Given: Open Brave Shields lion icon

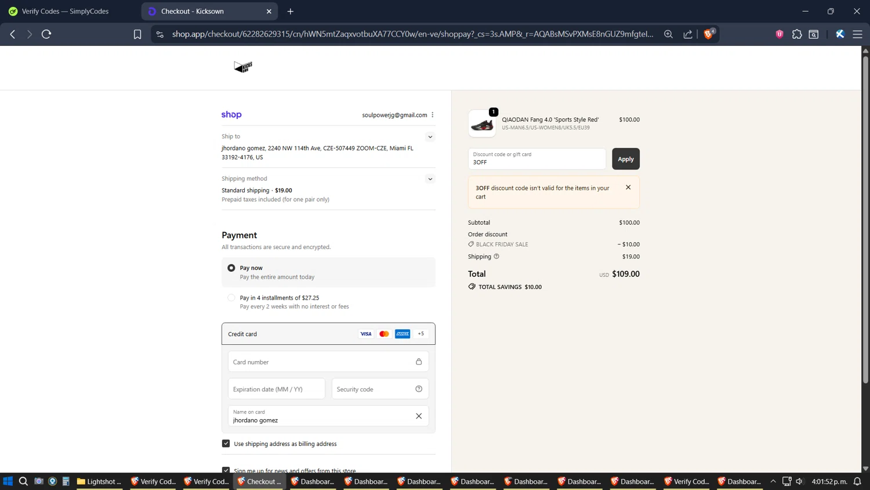Looking at the screenshot, I should pyautogui.click(x=708, y=34).
